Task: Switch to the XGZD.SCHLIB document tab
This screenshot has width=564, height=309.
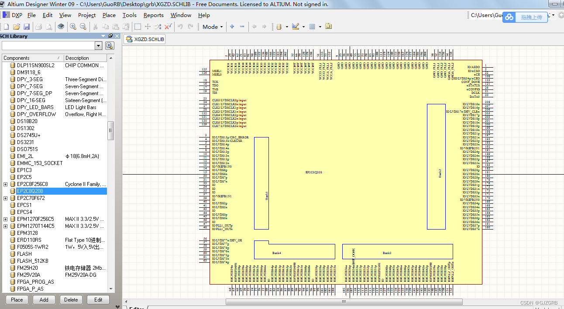Action: (144, 39)
